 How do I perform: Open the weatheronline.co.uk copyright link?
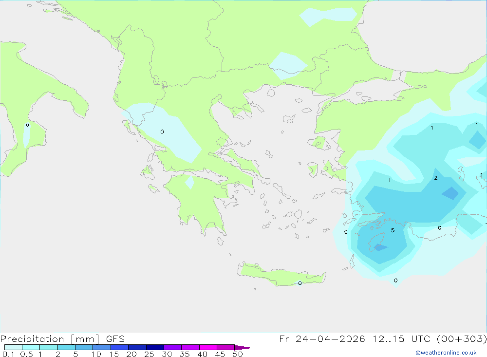coord(446,353)
